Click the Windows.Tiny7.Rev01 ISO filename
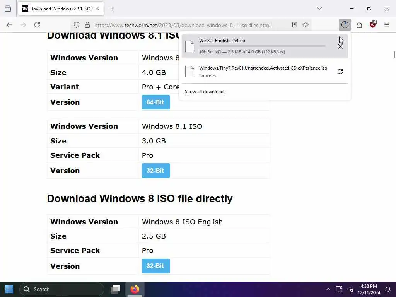396x297 pixels. [x=263, y=68]
